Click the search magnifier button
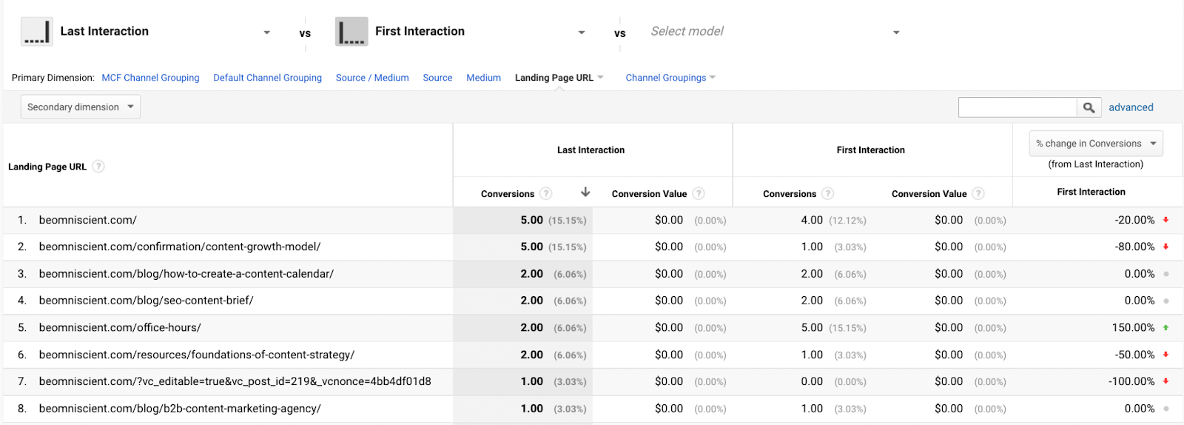Image resolution: width=1184 pixels, height=425 pixels. click(1089, 107)
